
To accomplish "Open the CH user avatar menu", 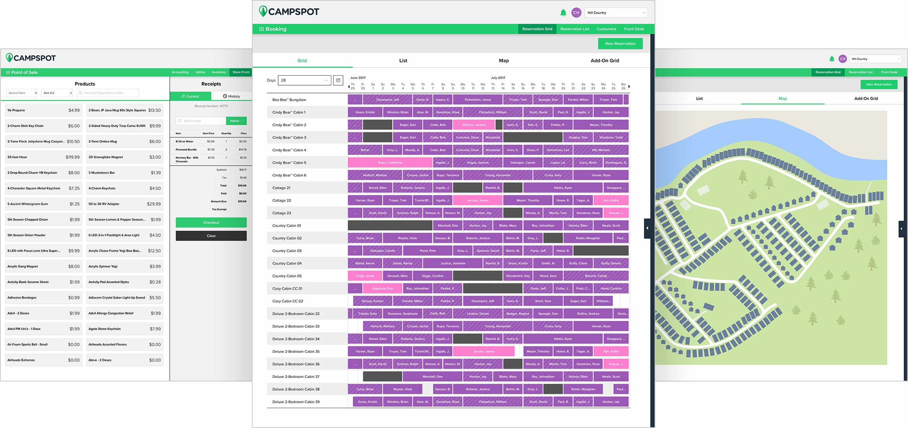I will click(576, 13).
